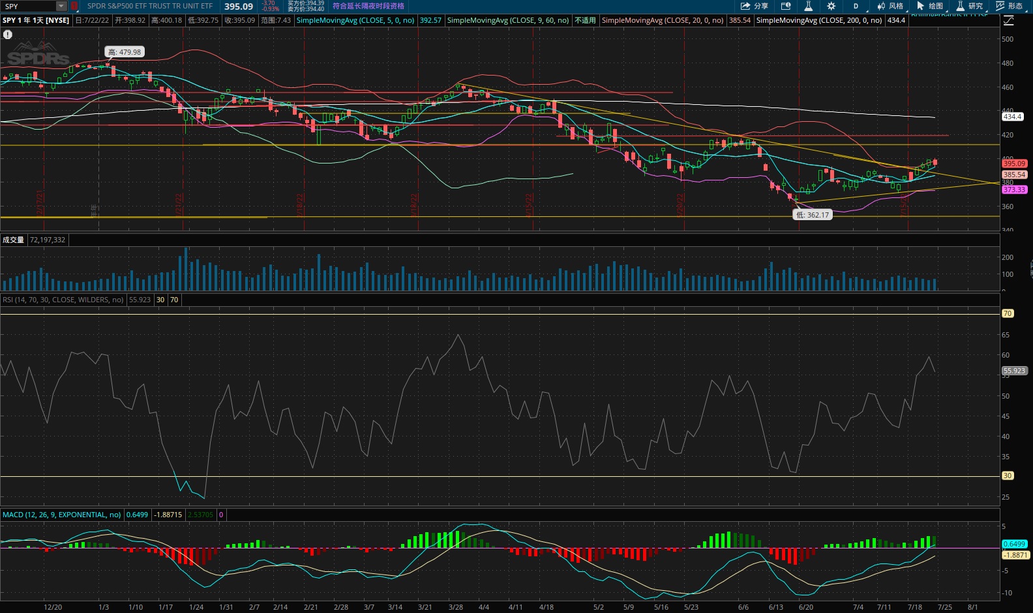Screen dimensions: 1033x613
Task: Click the 12/20 date on the time axis
Action: point(53,607)
